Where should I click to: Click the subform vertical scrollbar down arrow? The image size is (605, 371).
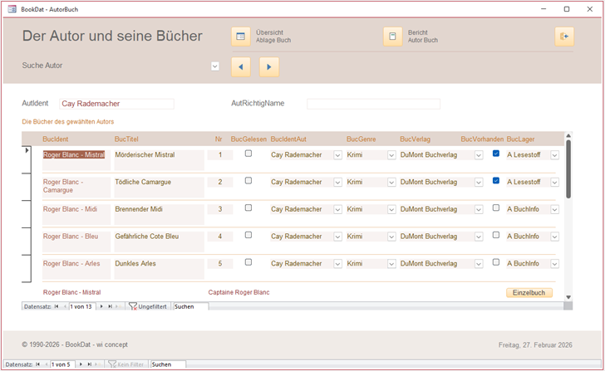[x=568, y=296]
